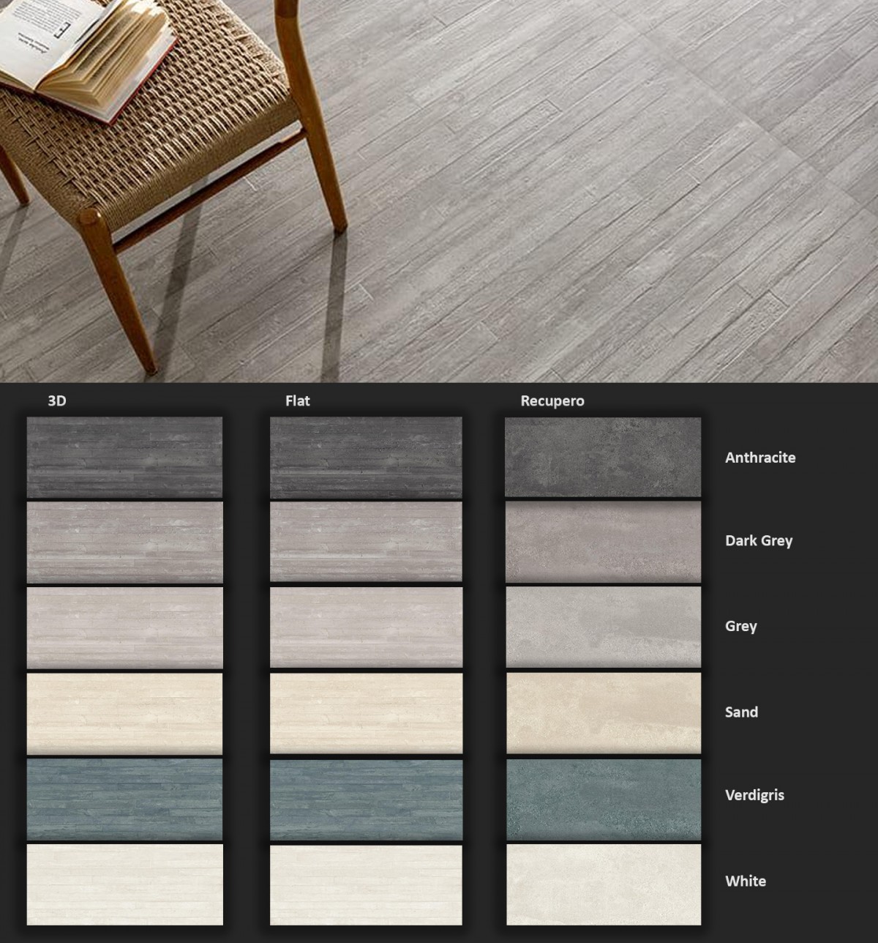
Task: Choose the 3D Dark Grey swatch
Action: coord(124,542)
